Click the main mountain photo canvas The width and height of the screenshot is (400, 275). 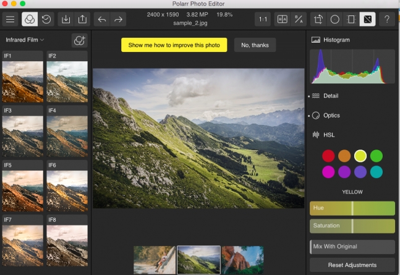click(x=198, y=138)
